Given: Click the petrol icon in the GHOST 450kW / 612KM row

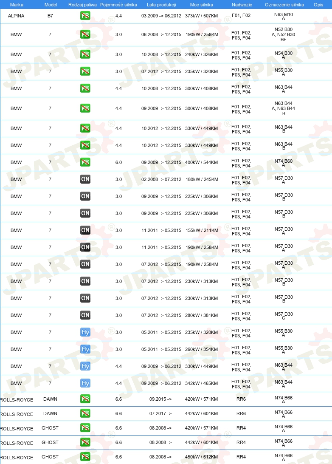Looking at the screenshot, I should (85, 457).
